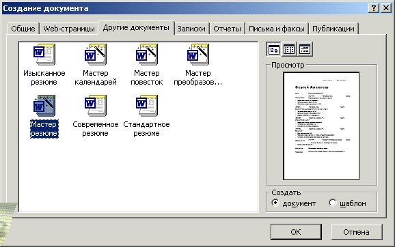Open the Отчеты tab
The width and height of the screenshot is (395, 247).
click(227, 29)
